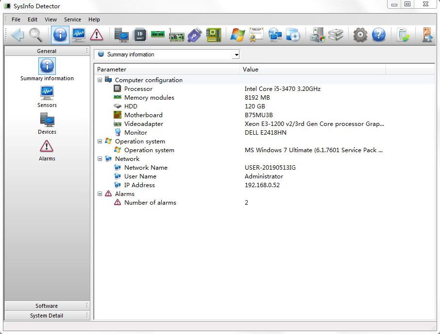440x334 pixels.
Task: Open the Service menu
Action: point(72,19)
